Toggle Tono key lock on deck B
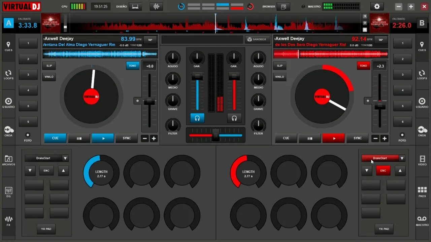 click(x=363, y=66)
